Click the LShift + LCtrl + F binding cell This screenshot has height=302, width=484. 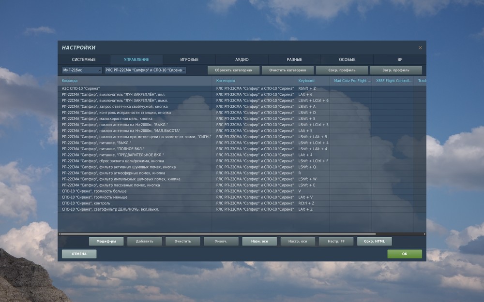pos(312,161)
